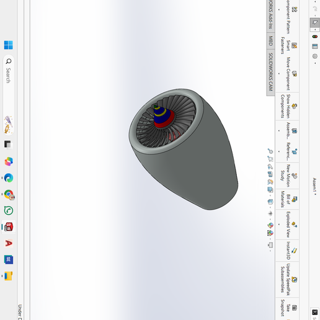Click Update SpeedPak Subassemblies
320x320 pixels.
(294, 280)
